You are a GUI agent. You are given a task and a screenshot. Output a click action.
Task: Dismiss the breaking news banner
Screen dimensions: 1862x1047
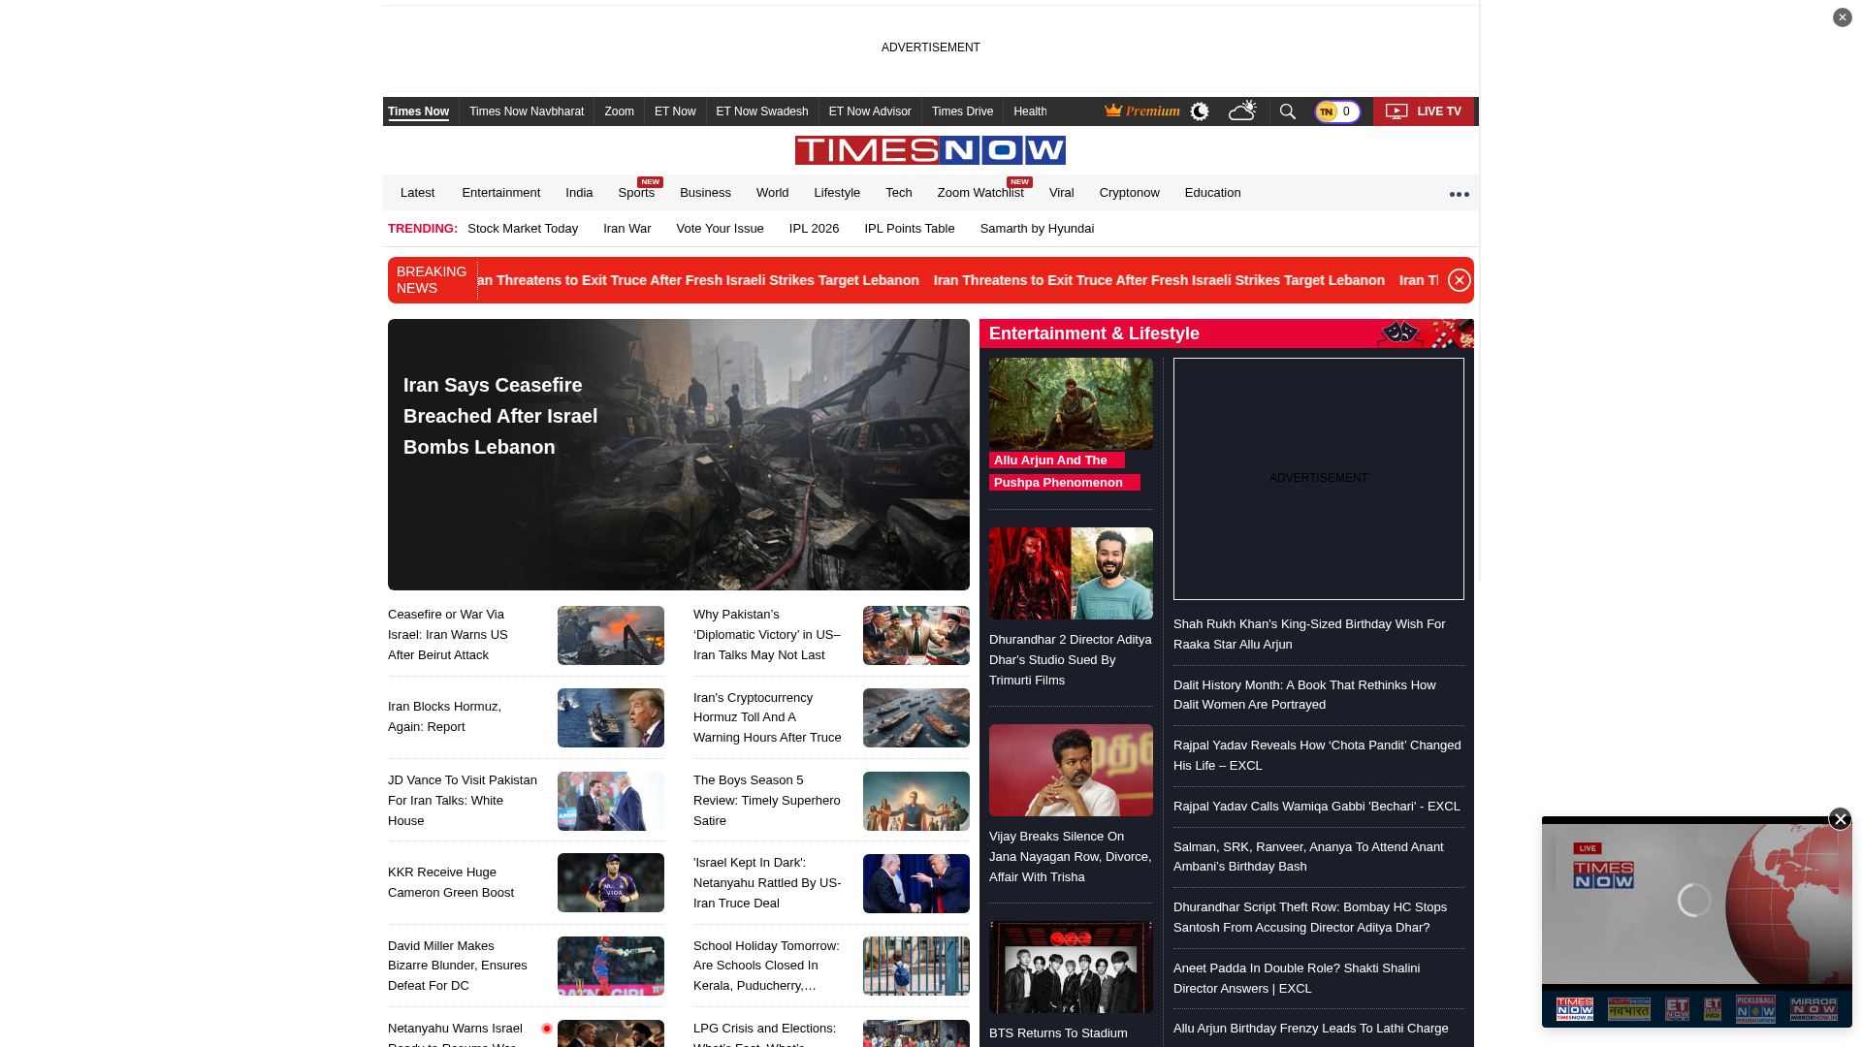click(x=1460, y=280)
